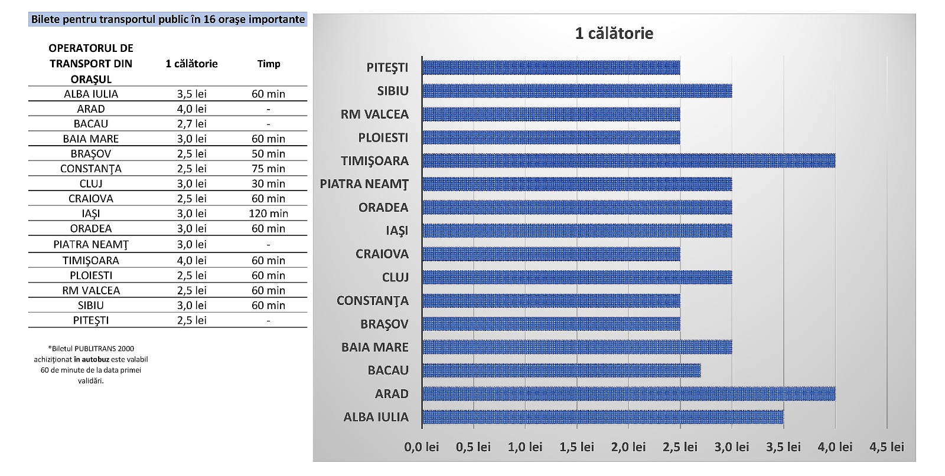The image size is (945, 476).
Task: Click the ALBA IULIA bar in the chart
Action: point(602,417)
